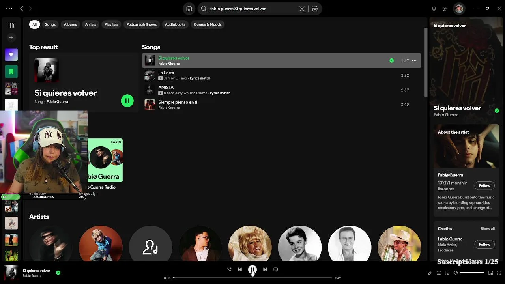Viewport: 505px width, 284px height.
Task: Select the Genres & Moods filter chip
Action: click(208, 24)
